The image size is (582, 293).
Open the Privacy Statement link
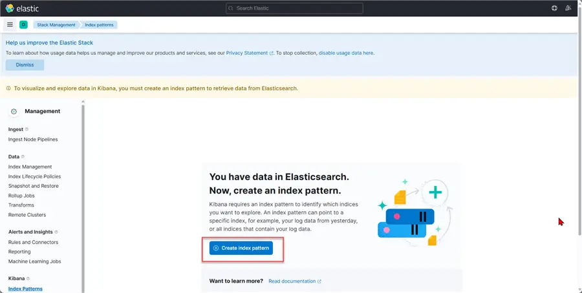pyautogui.click(x=250, y=53)
